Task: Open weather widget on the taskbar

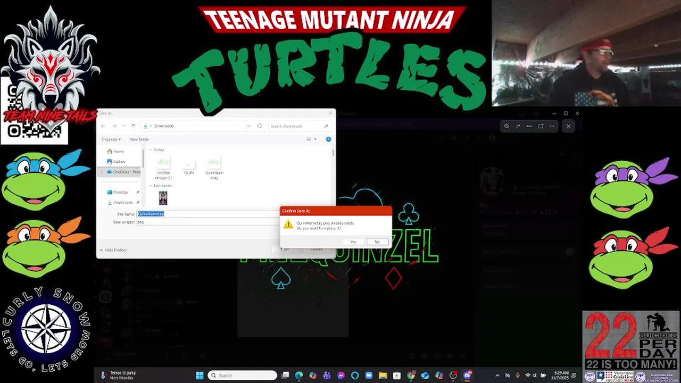Action: [118, 376]
